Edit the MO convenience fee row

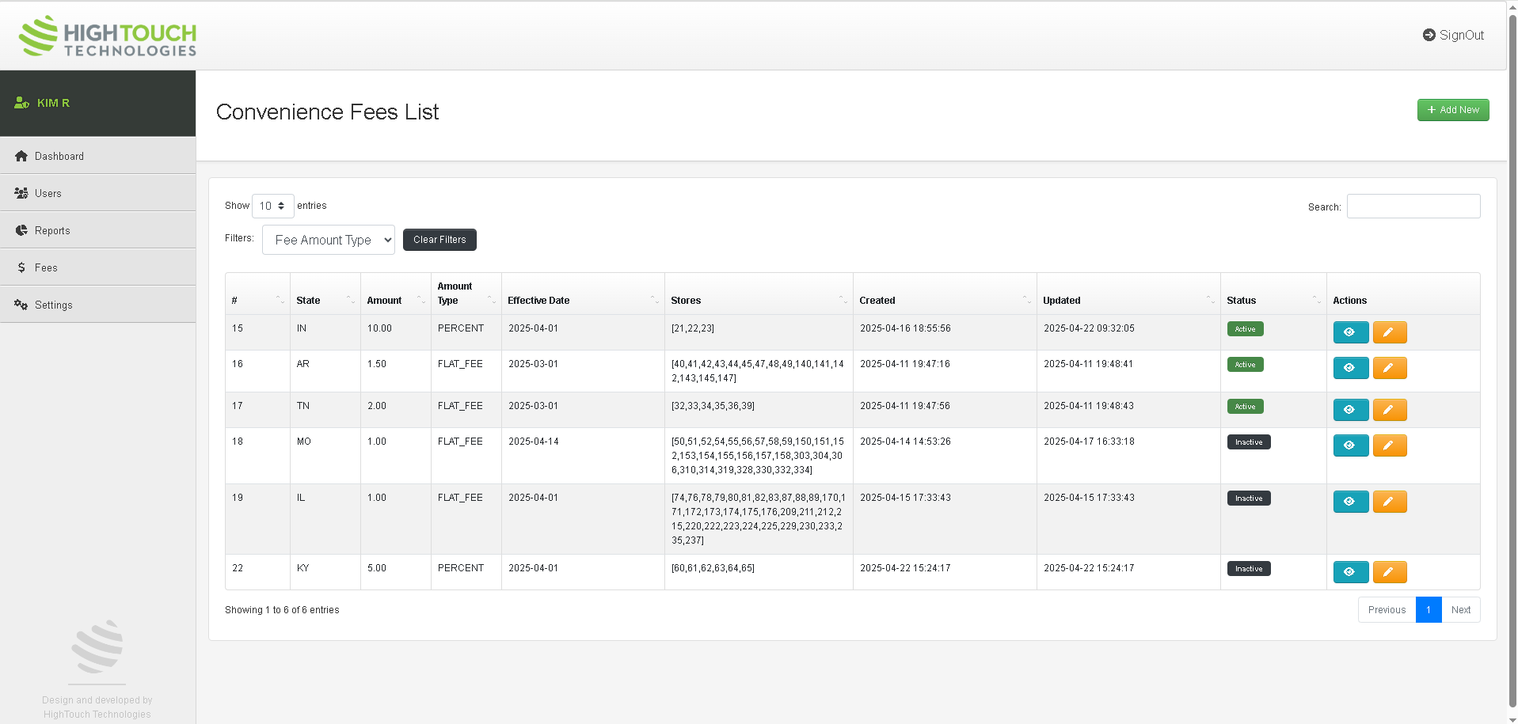pyautogui.click(x=1389, y=445)
